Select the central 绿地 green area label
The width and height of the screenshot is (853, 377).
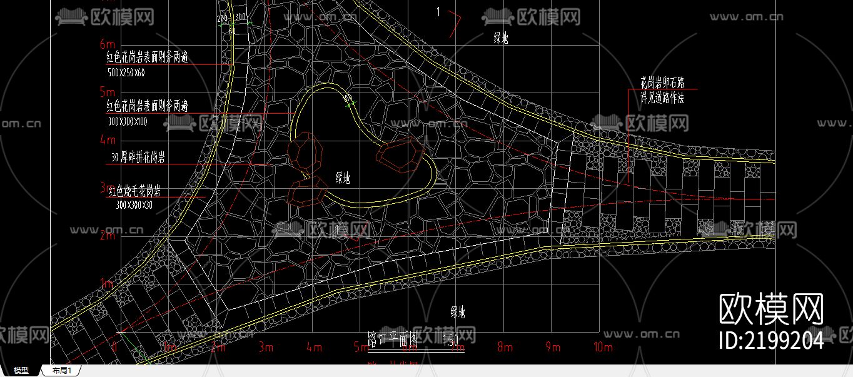coord(344,177)
